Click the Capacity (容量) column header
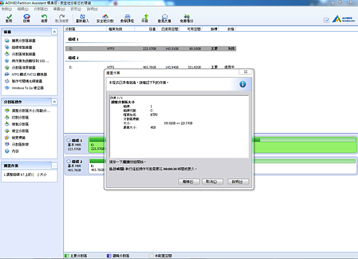Viewport: 358px width, 259px height. pyautogui.click(x=146, y=29)
